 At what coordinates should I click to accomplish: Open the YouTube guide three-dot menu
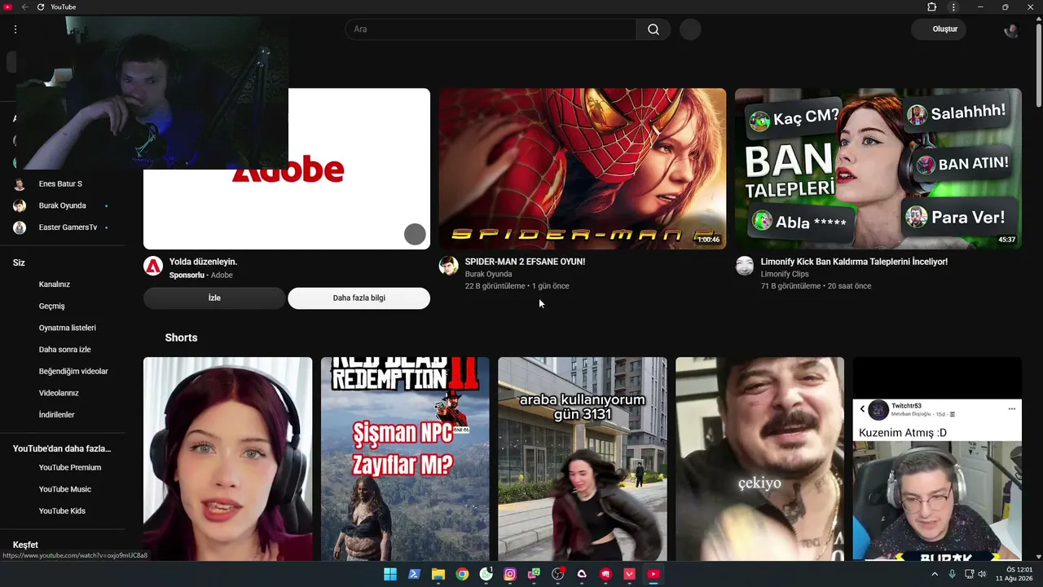[x=15, y=29]
